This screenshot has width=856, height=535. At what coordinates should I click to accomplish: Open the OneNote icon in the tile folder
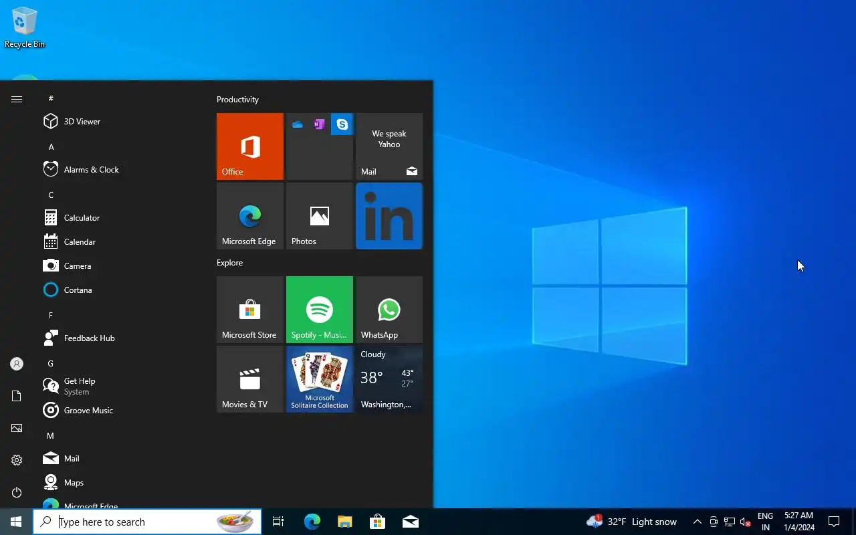tap(320, 124)
